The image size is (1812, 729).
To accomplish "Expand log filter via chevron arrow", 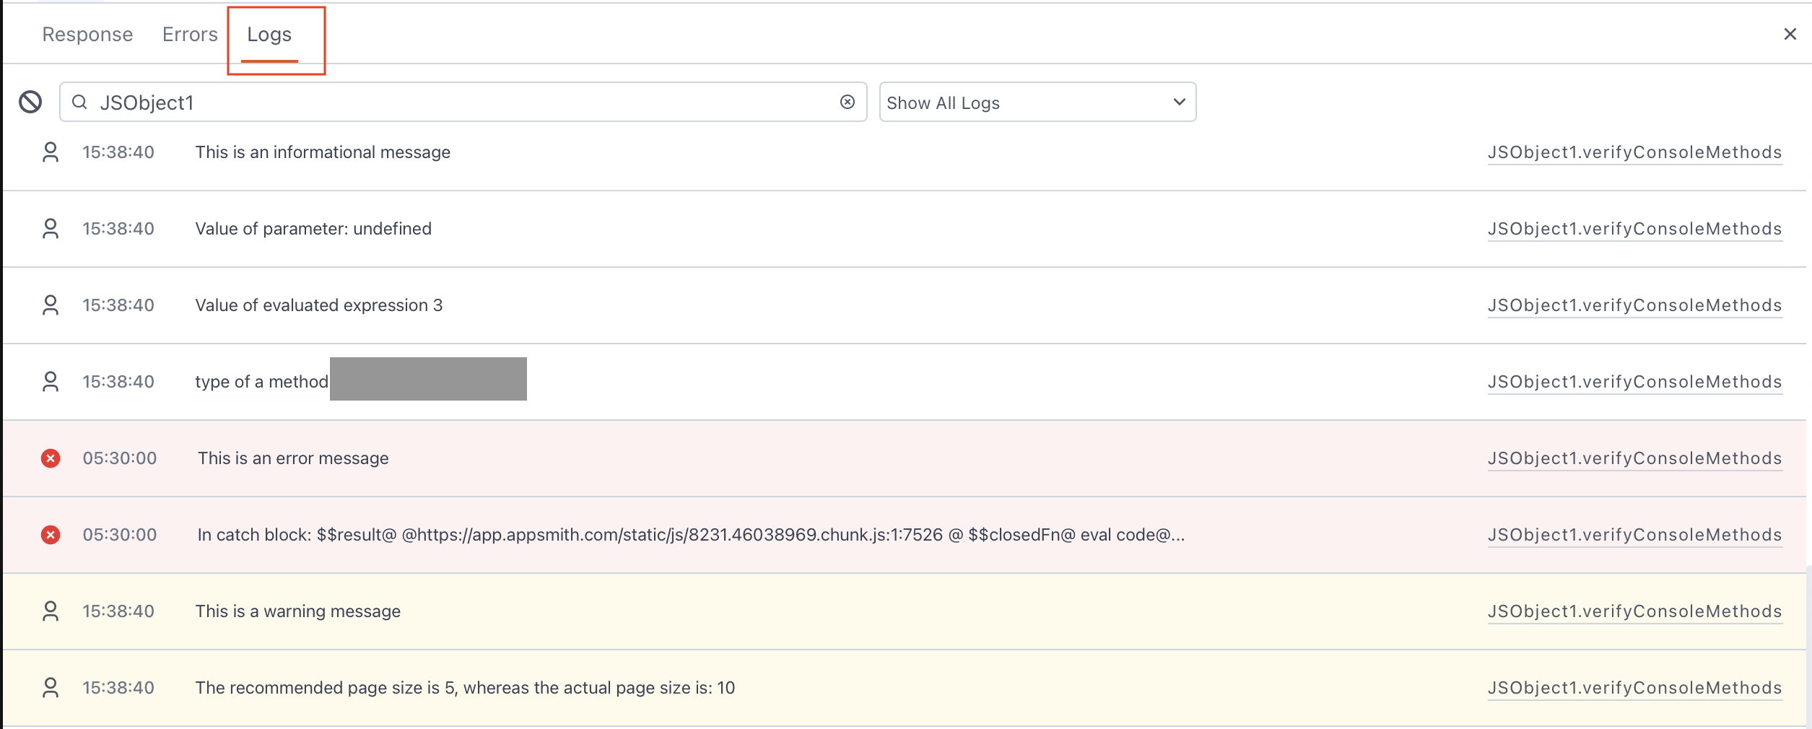I will tap(1179, 102).
